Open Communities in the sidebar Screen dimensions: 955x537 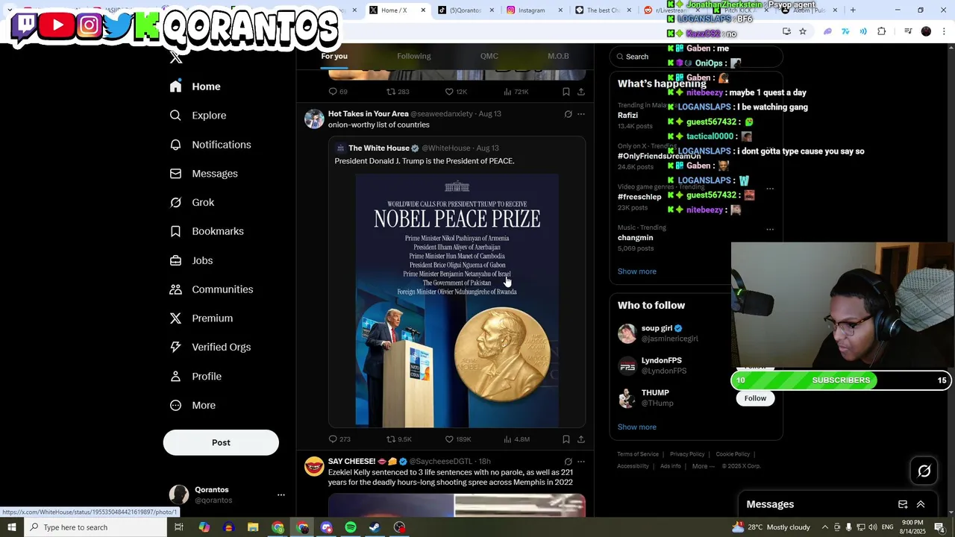211,289
